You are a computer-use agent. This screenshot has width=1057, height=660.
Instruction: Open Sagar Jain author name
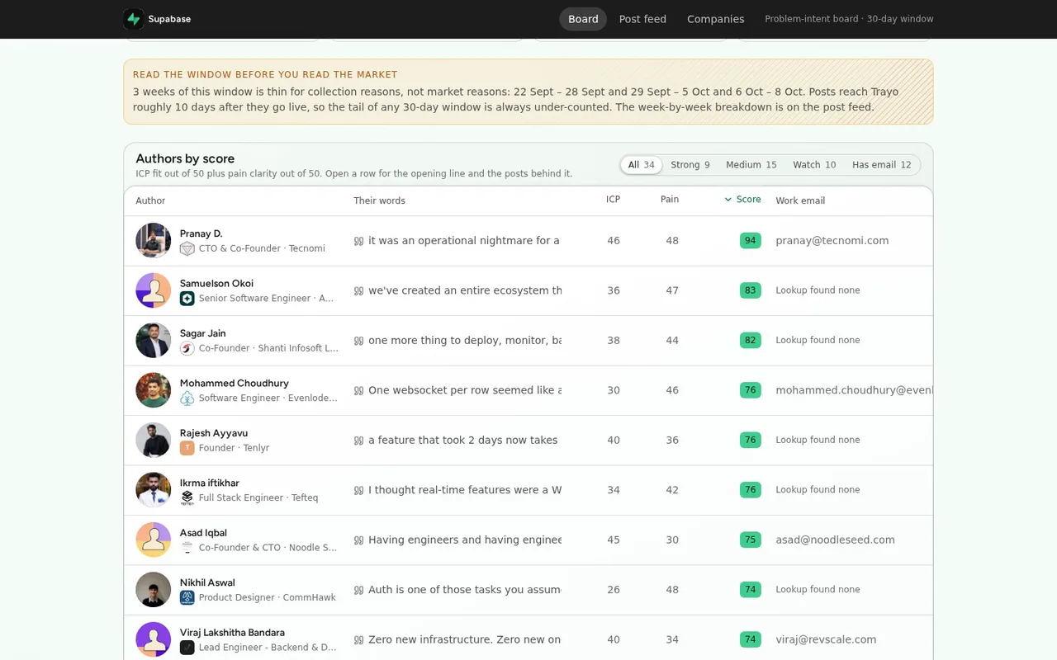203,333
